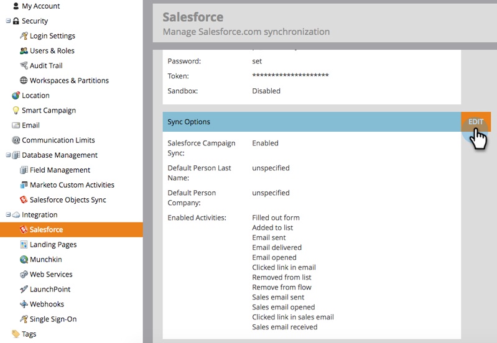Screen dimensions: 497x343
Task: Click the Webhooks icon
Action: (24, 304)
